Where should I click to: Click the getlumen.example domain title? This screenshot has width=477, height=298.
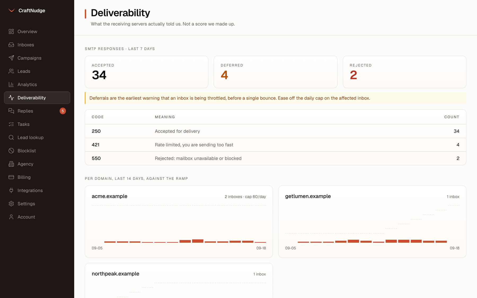pos(308,196)
